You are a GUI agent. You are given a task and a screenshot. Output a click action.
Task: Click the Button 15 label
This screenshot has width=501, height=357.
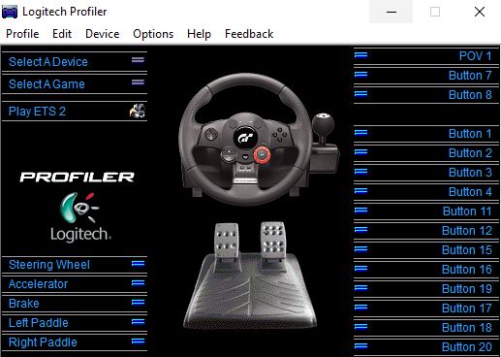pyautogui.click(x=467, y=250)
